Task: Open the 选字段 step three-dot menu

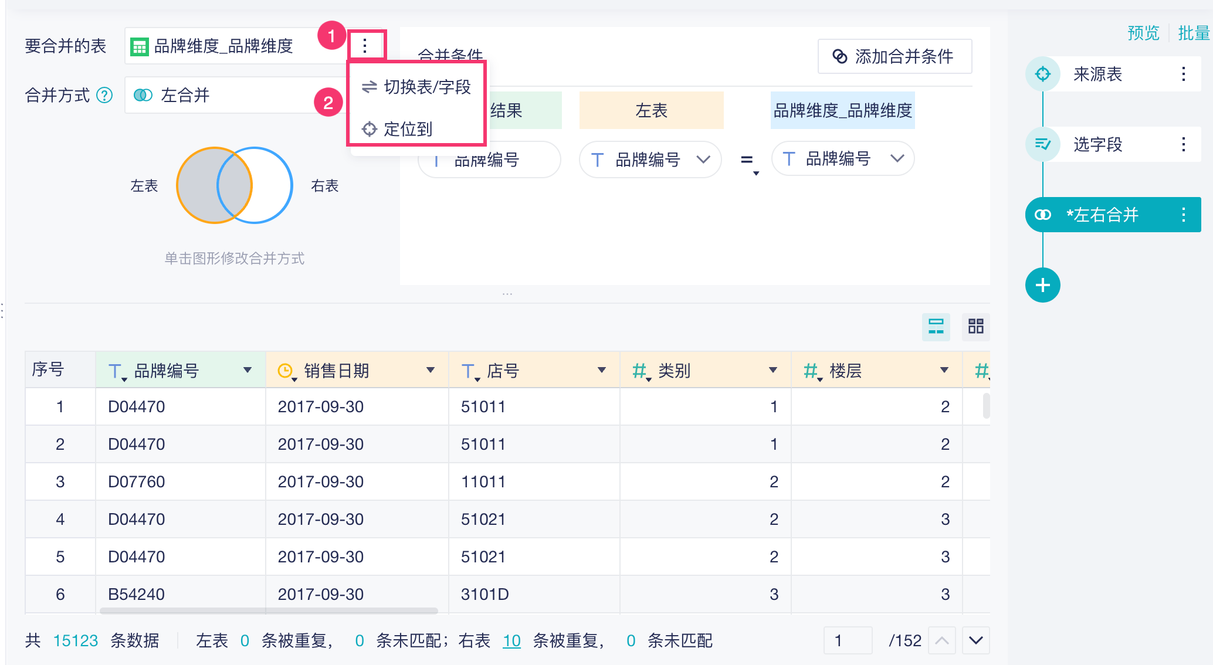Action: 1183,144
